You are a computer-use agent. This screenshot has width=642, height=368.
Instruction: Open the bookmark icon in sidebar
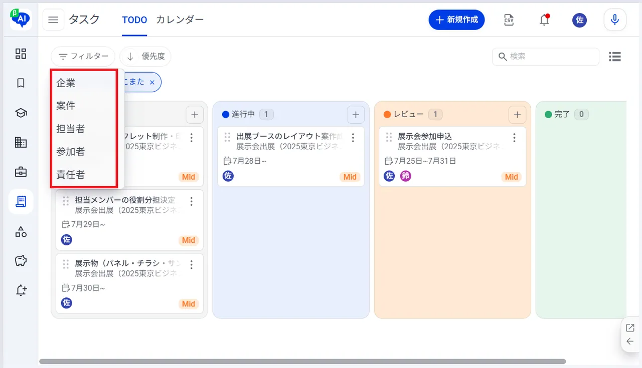pos(21,83)
